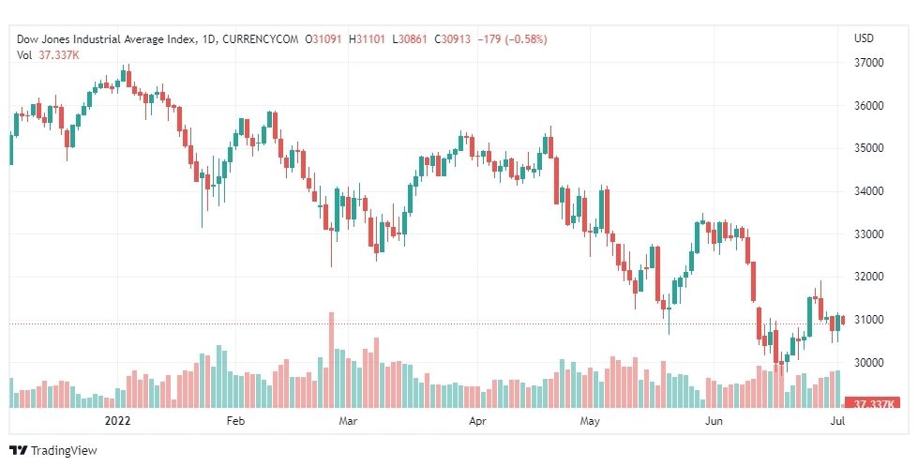
Task: Click the red 37.337K volume axis tag
Action: click(877, 403)
